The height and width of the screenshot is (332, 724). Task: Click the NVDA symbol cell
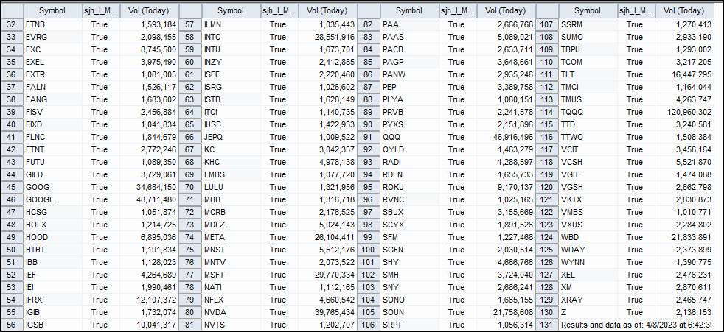231,312
